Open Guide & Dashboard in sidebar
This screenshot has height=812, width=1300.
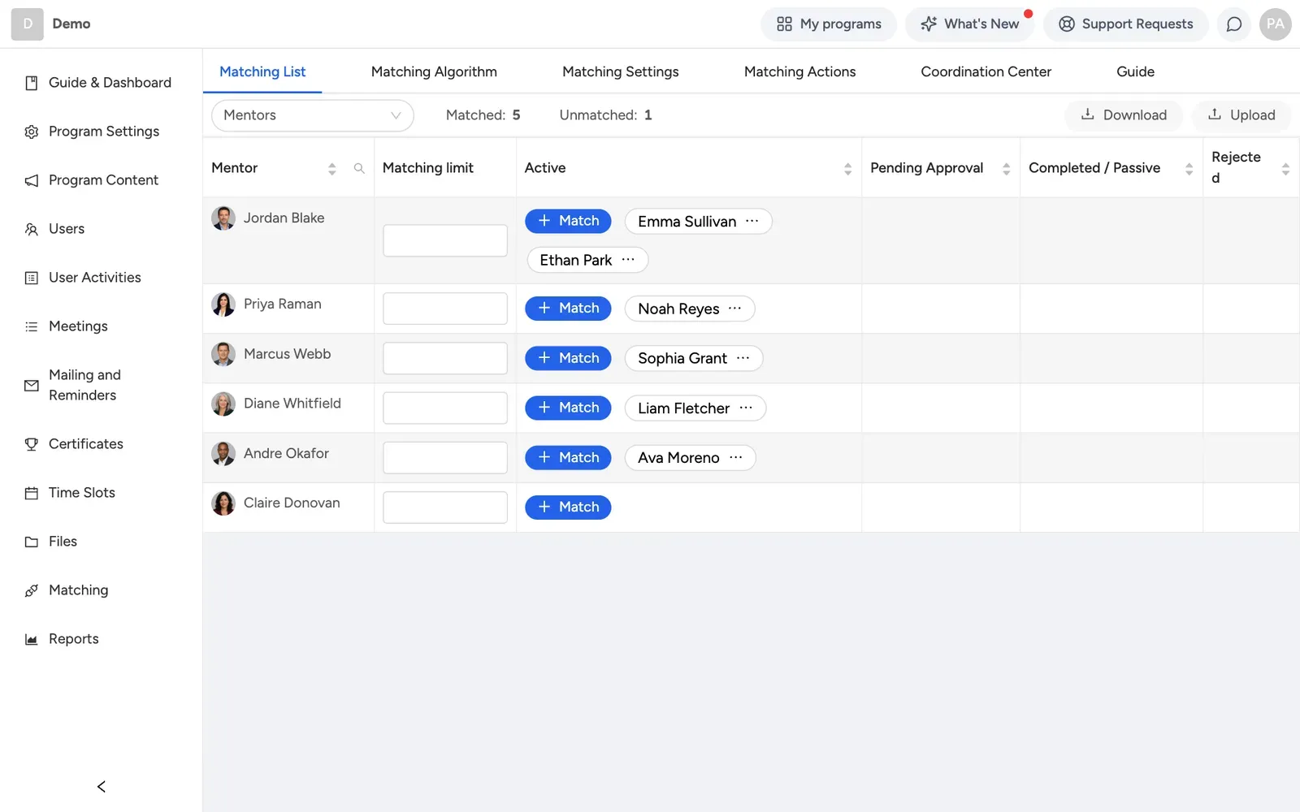point(101,83)
